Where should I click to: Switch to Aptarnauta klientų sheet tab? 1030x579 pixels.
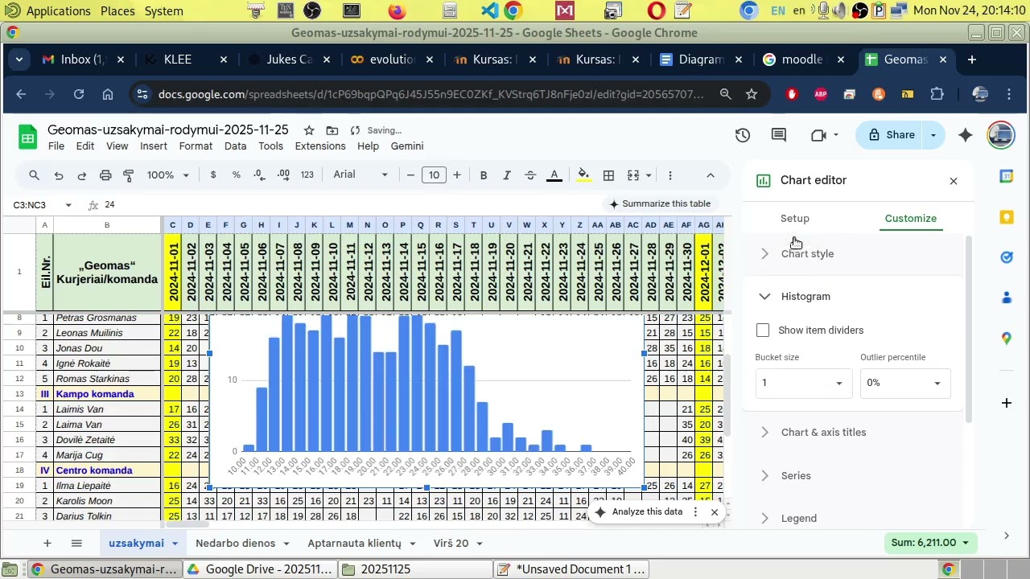[354, 544]
